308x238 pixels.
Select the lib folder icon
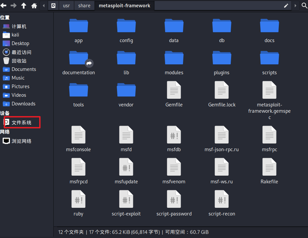point(126,58)
